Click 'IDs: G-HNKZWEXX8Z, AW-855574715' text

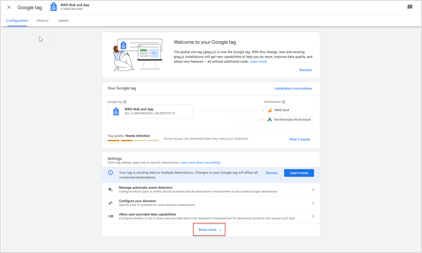pyautogui.click(x=150, y=113)
